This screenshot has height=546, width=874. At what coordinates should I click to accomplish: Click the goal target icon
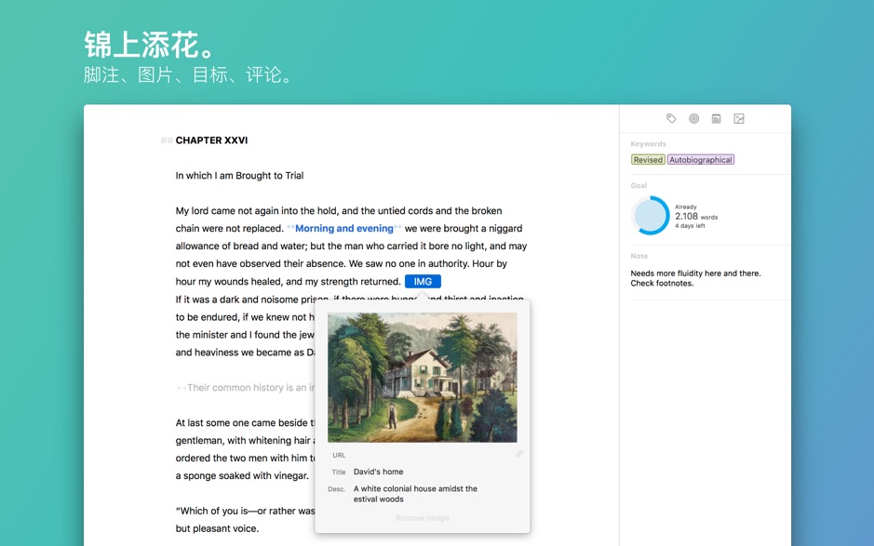(693, 119)
